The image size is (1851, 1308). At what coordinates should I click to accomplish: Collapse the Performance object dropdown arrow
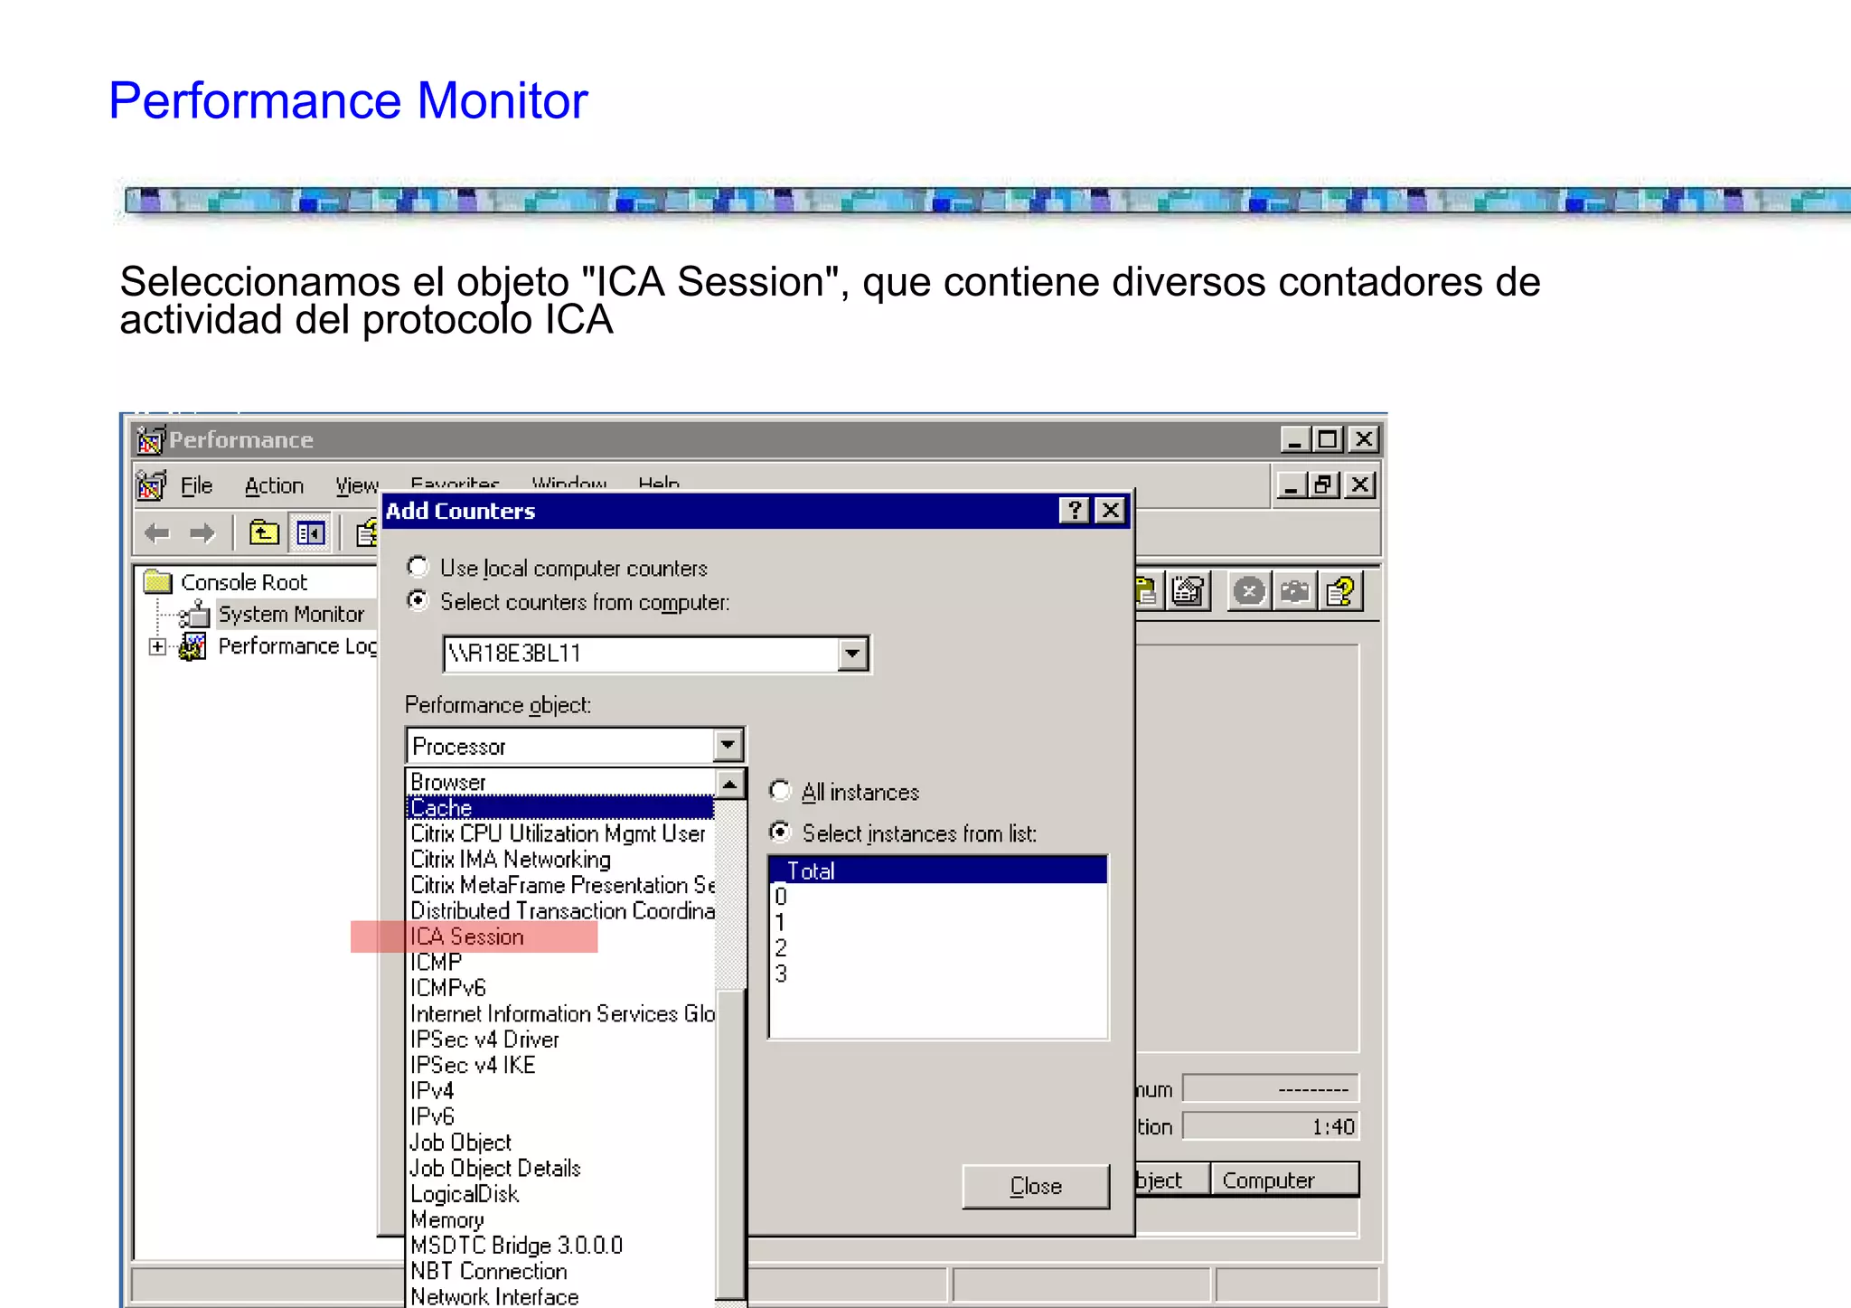click(x=728, y=746)
